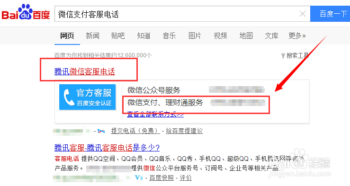This screenshot has width=350, height=186.
Task: Go to the 文库 tab
Action: 271,35
